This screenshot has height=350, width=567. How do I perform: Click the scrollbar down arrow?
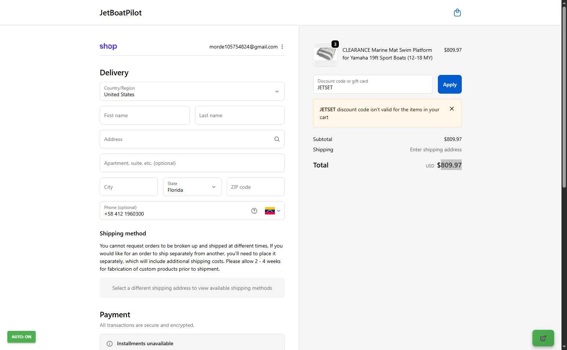point(564,347)
